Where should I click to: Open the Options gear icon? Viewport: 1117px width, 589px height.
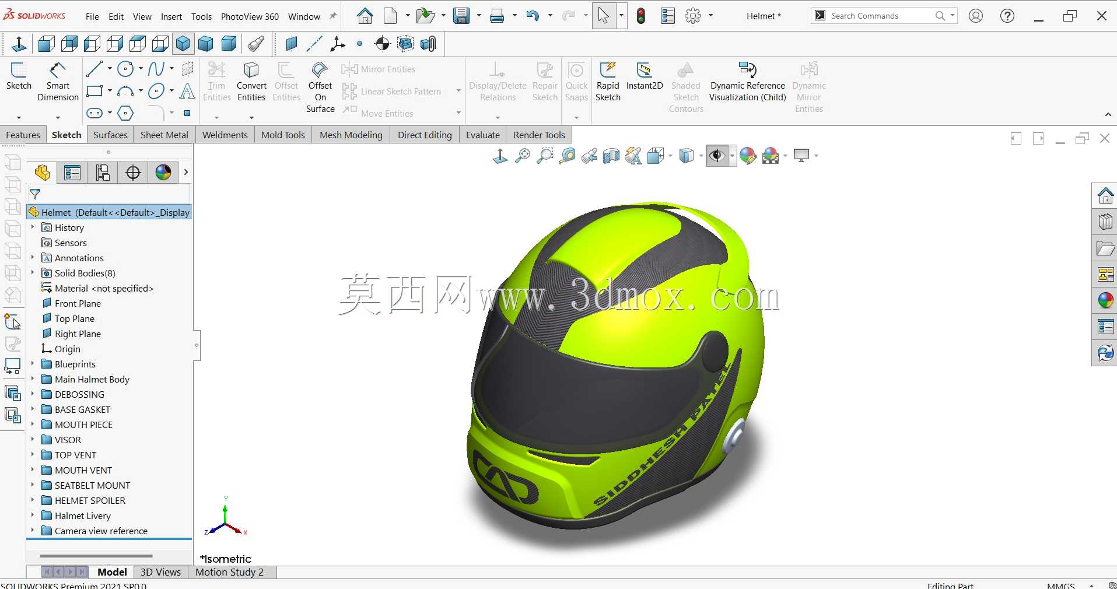point(693,16)
